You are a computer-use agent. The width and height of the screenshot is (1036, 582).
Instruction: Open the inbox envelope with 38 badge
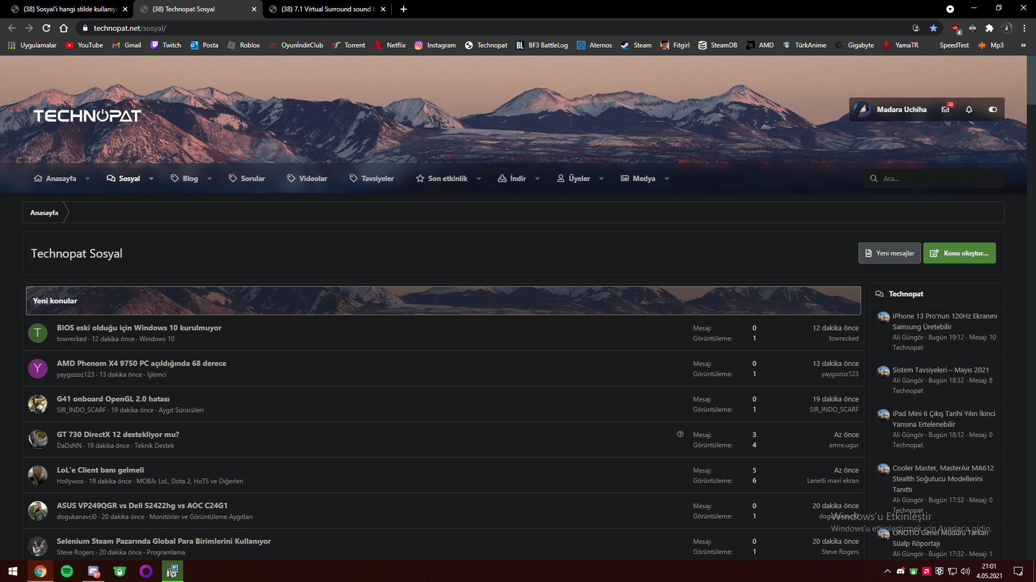click(945, 109)
